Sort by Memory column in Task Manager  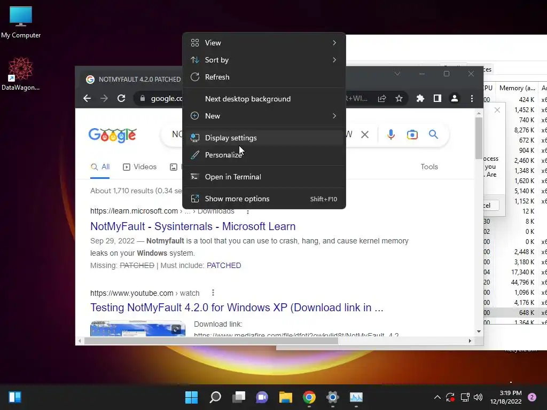(x=517, y=88)
